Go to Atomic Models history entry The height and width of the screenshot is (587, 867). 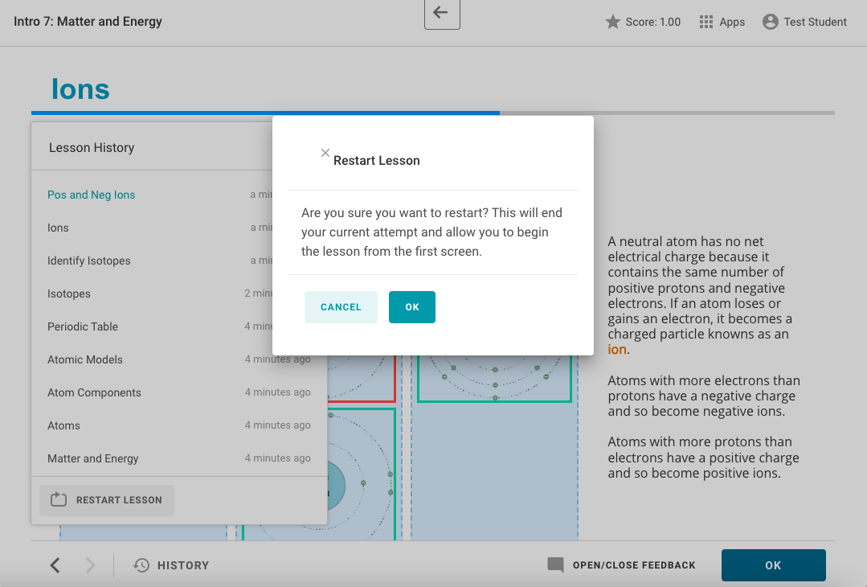[x=84, y=359]
